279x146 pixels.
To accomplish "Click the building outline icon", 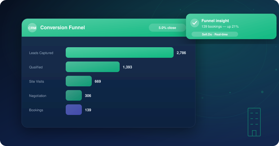I will (254, 122).
